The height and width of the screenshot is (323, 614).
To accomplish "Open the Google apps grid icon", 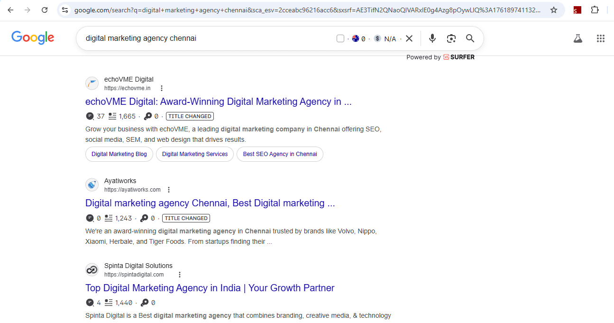I will pos(601,38).
